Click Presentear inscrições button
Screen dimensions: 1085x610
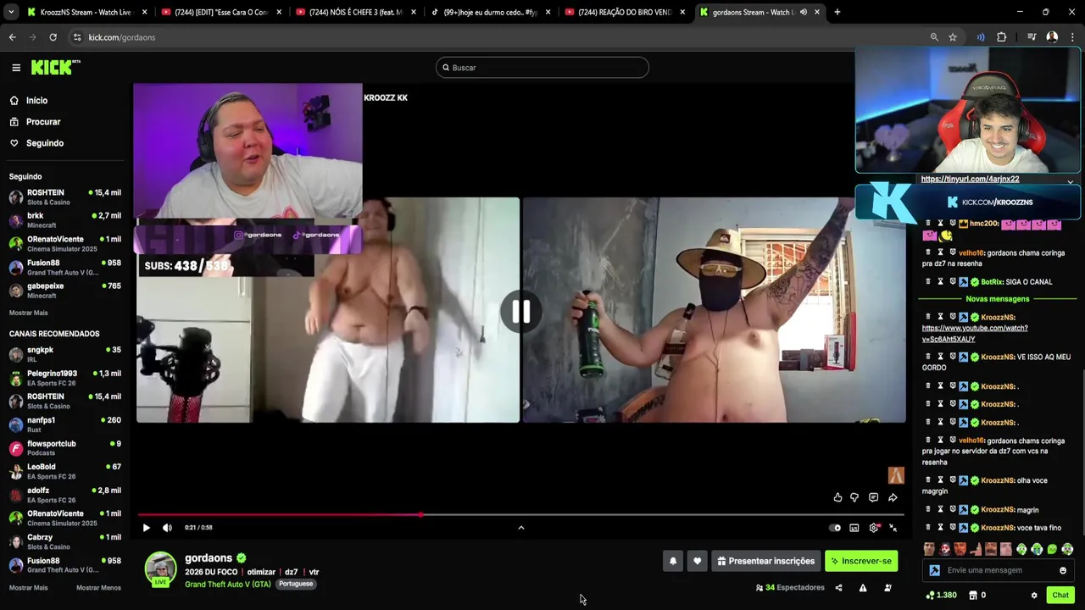pos(765,561)
